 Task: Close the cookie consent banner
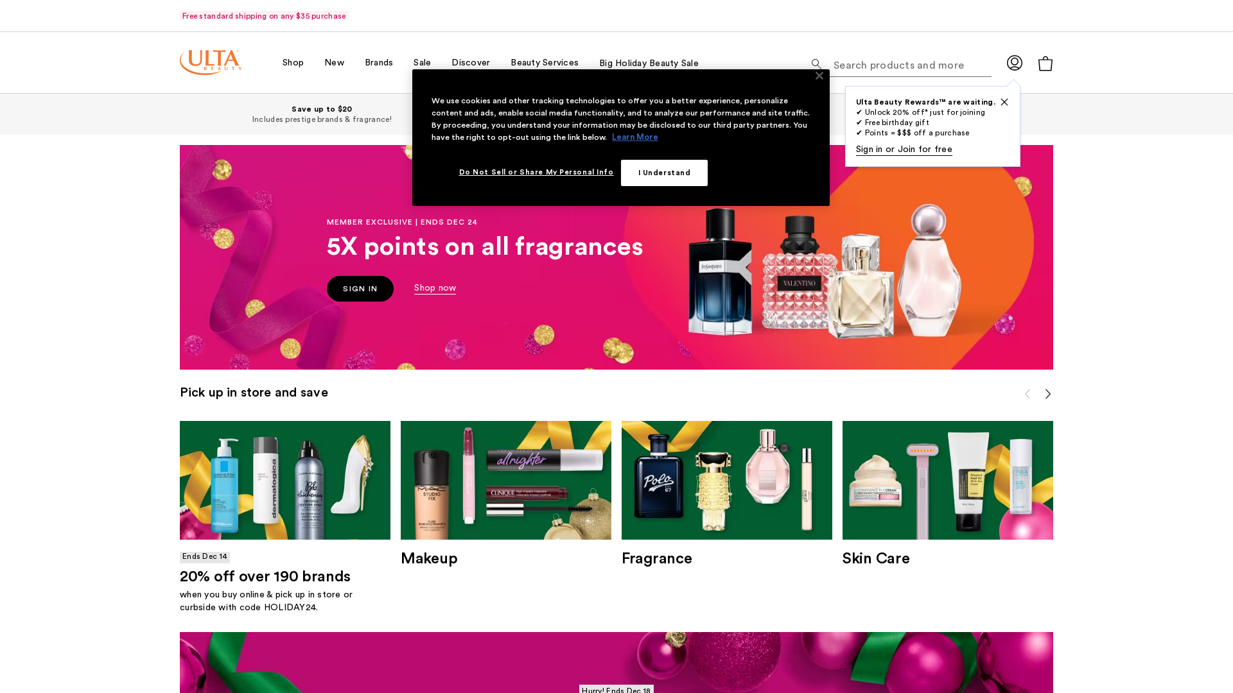(x=819, y=76)
